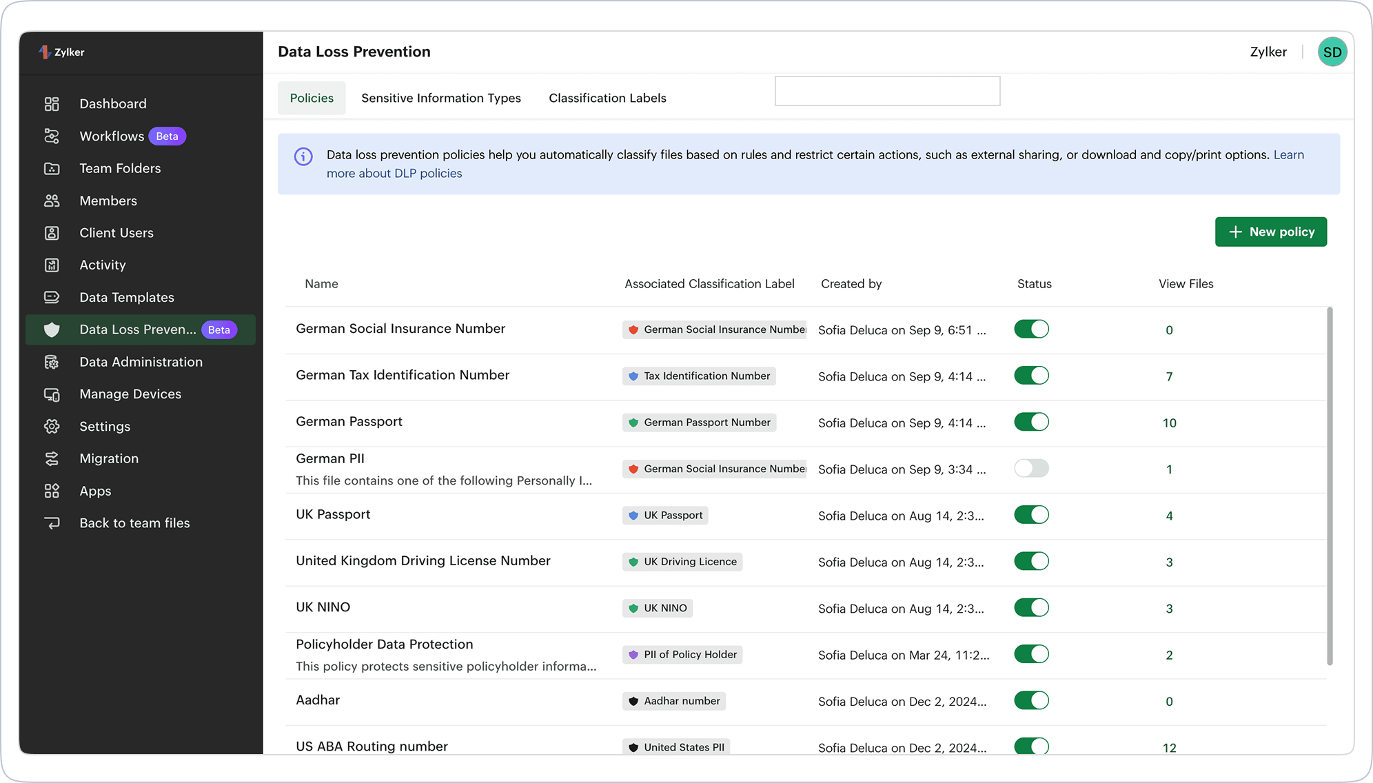
Task: Open Manage Devices via its sidebar icon
Action: click(x=52, y=394)
